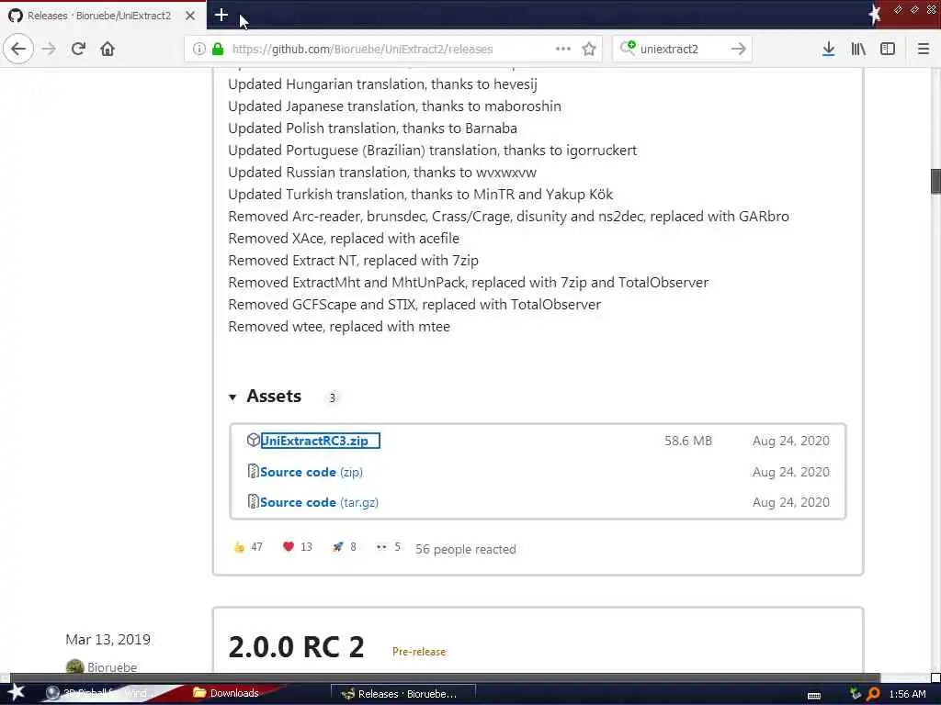Click the eyes reaction with 5
941x705 pixels.
click(x=389, y=547)
